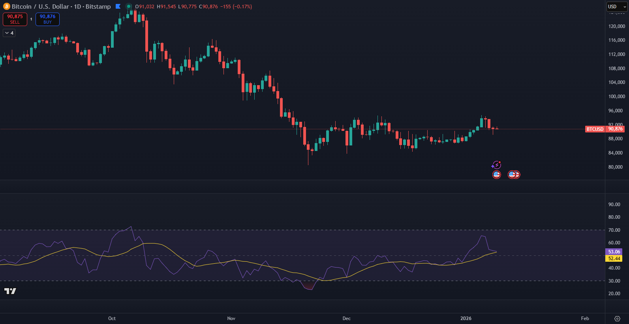
Task: Click the 100,000 level on the price scale
Action: (616, 97)
